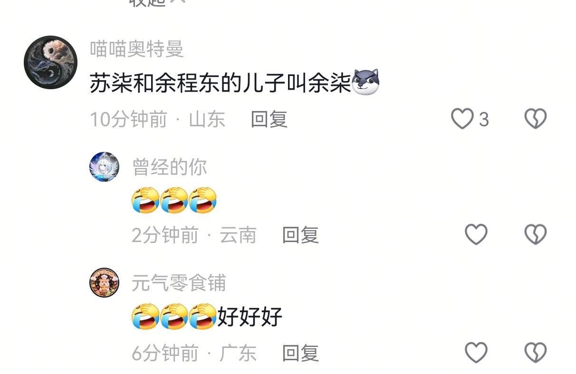Like 喵喵奥特曼's comment with heart icon
This screenshot has width=576, height=374.
(x=462, y=119)
